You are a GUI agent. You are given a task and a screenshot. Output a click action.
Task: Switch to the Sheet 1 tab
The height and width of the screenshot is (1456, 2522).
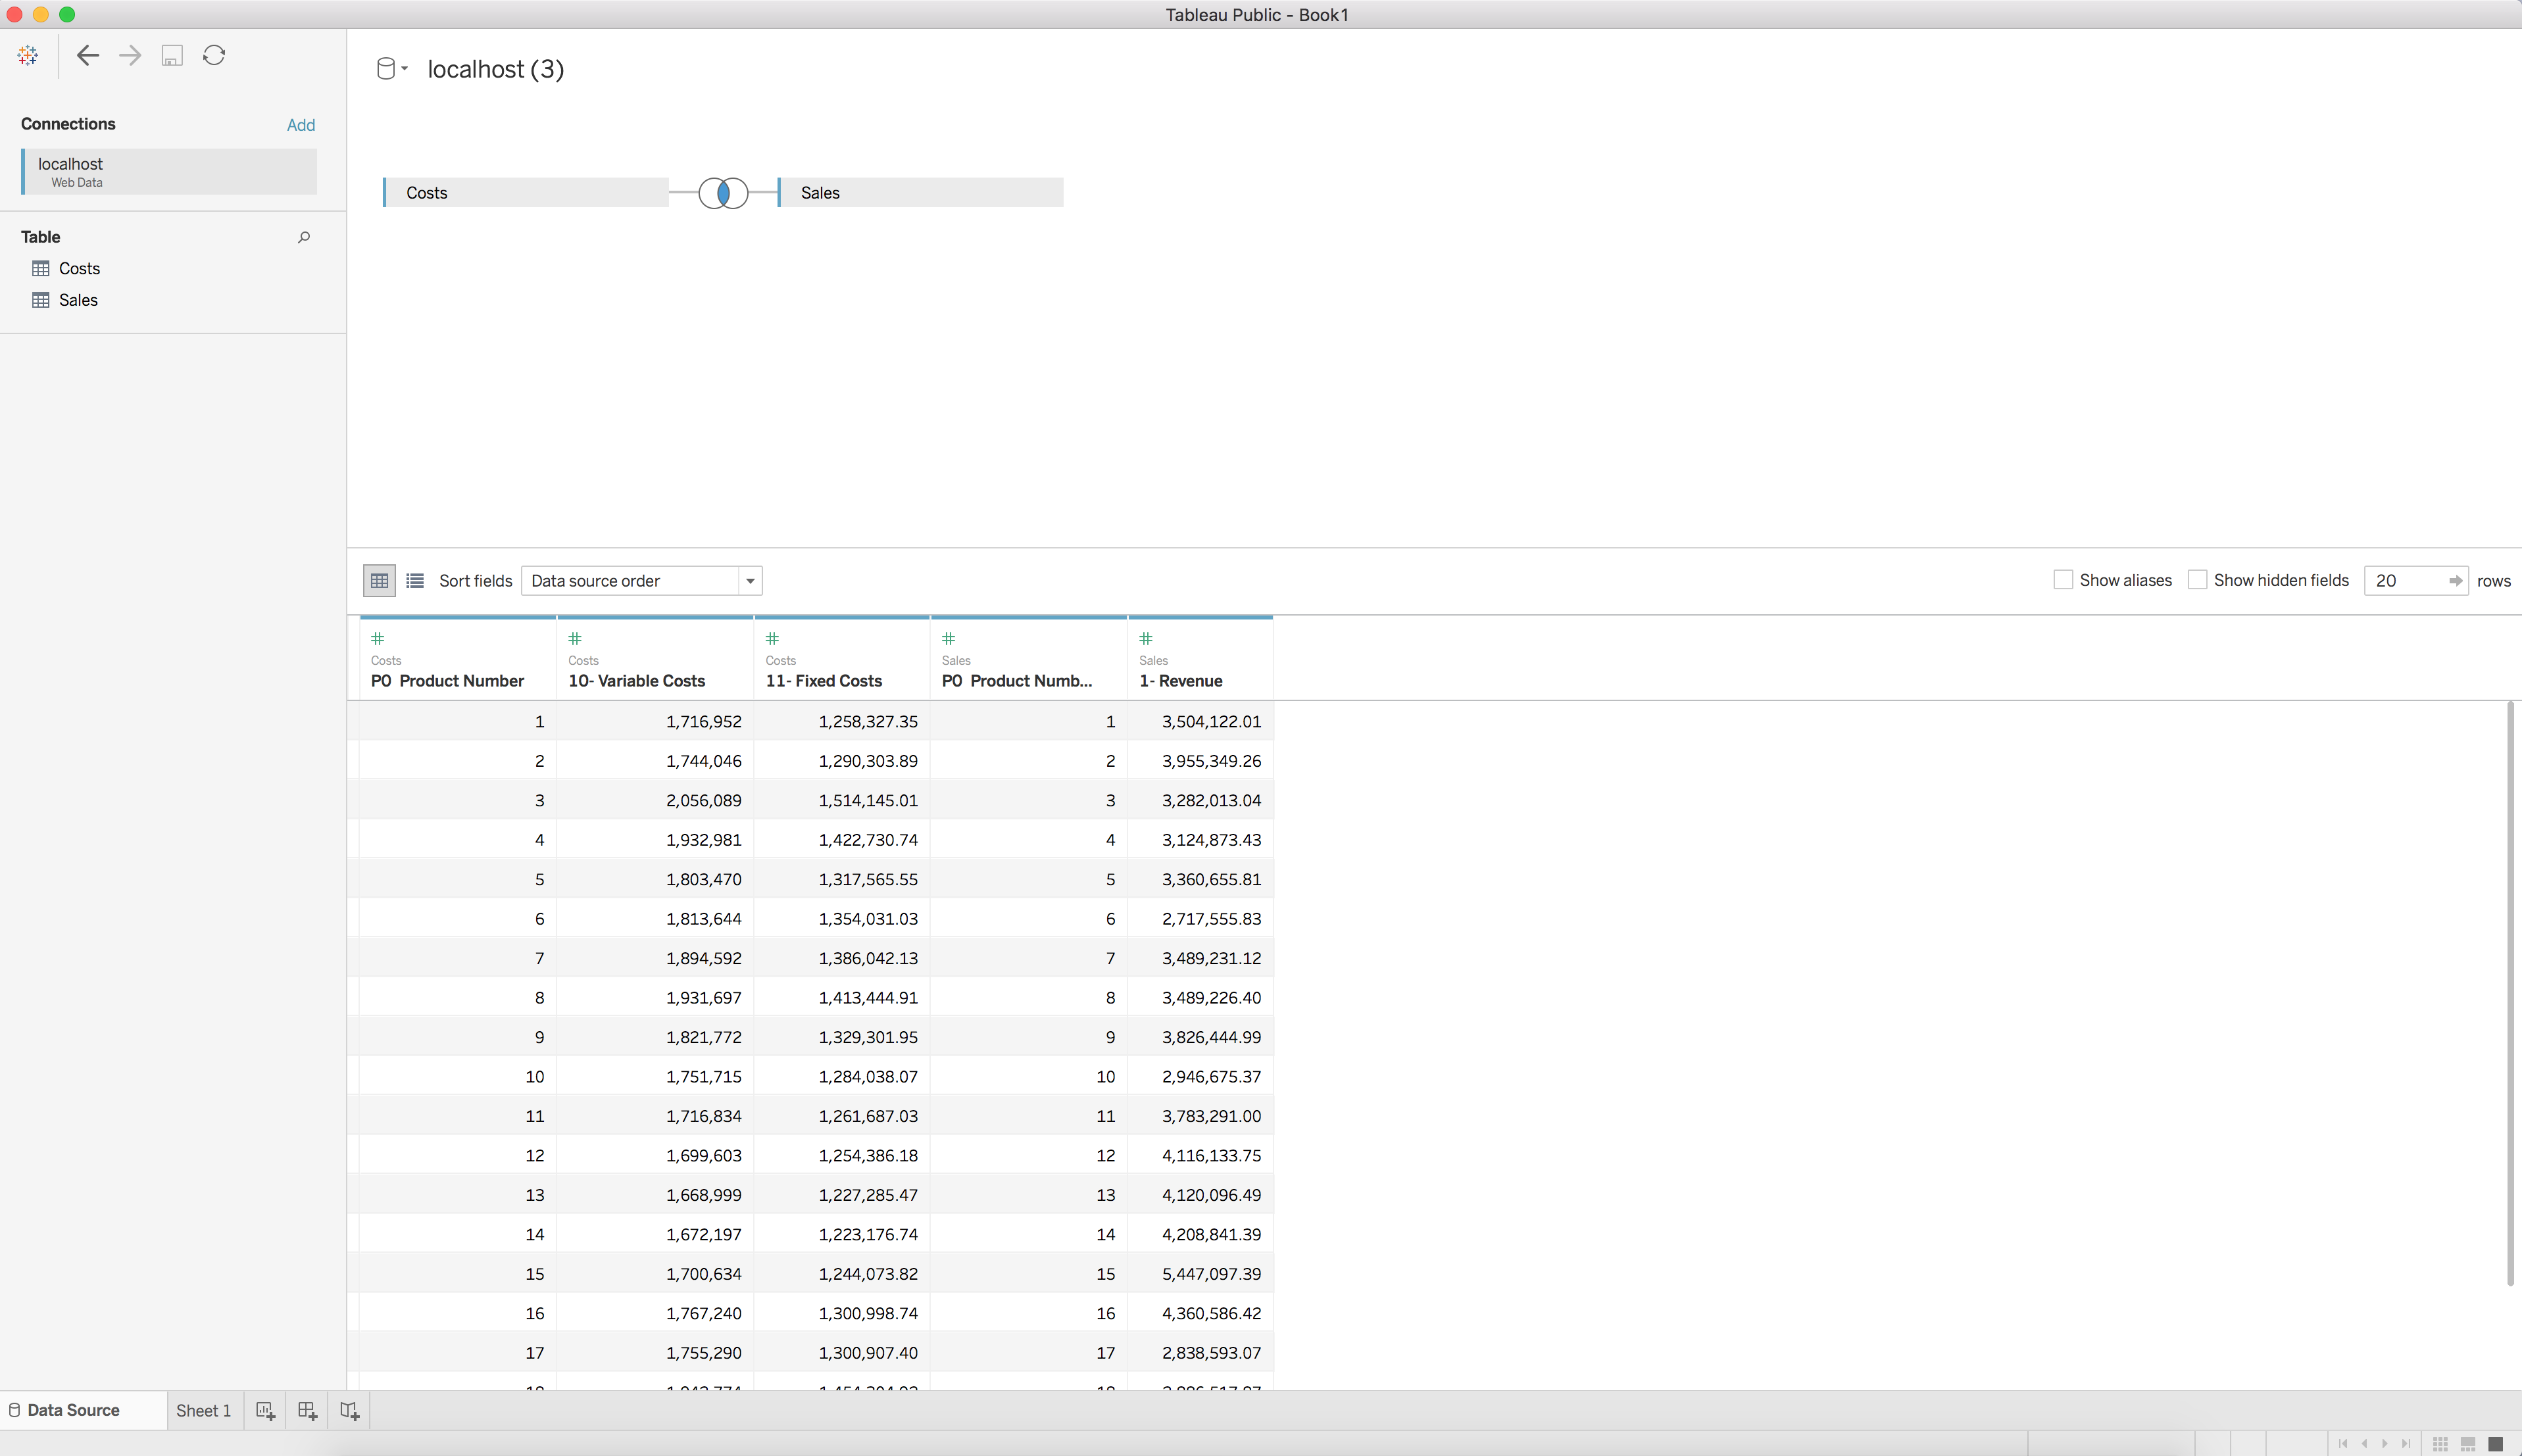tap(203, 1411)
